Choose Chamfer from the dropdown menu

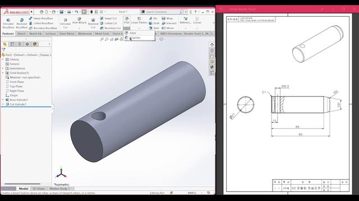click(x=140, y=38)
